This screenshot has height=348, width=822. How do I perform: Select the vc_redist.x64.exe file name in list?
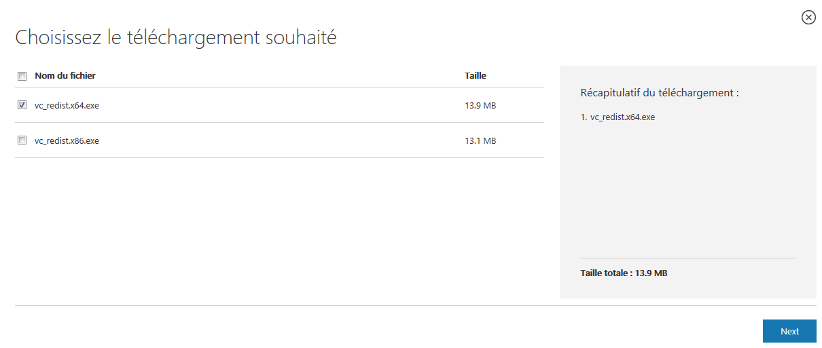[x=67, y=105]
